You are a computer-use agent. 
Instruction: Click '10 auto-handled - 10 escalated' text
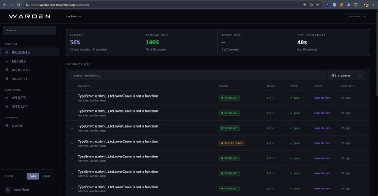pyautogui.click(x=88, y=49)
